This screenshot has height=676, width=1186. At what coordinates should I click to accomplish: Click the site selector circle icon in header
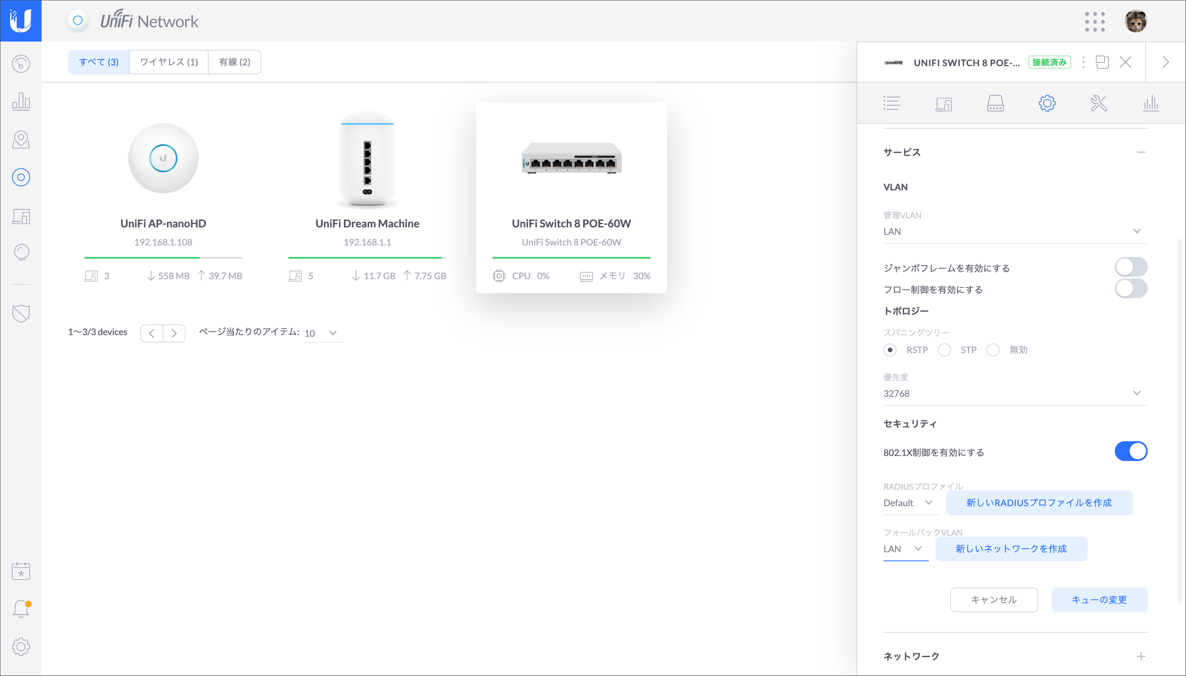point(78,21)
